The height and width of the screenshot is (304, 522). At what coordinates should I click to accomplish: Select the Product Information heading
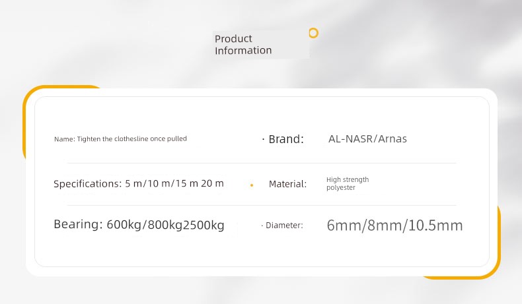[x=243, y=44]
